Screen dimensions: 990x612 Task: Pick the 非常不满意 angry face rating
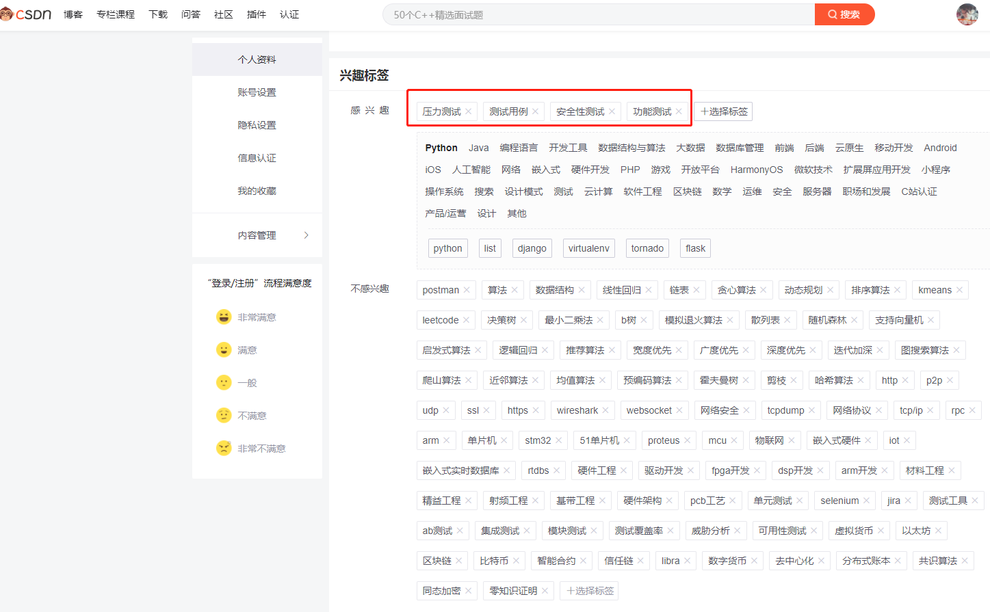(x=224, y=449)
